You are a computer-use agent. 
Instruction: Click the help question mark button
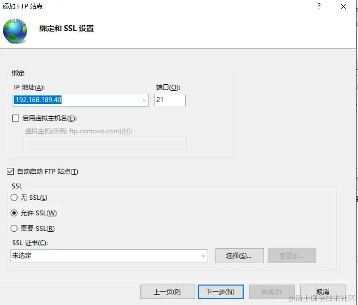click(x=319, y=6)
